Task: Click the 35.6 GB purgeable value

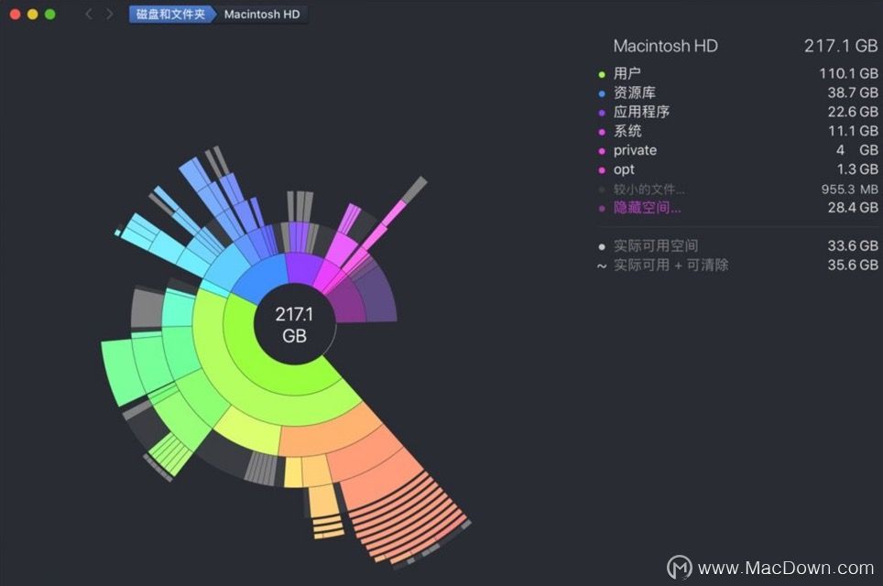Action: (x=853, y=265)
